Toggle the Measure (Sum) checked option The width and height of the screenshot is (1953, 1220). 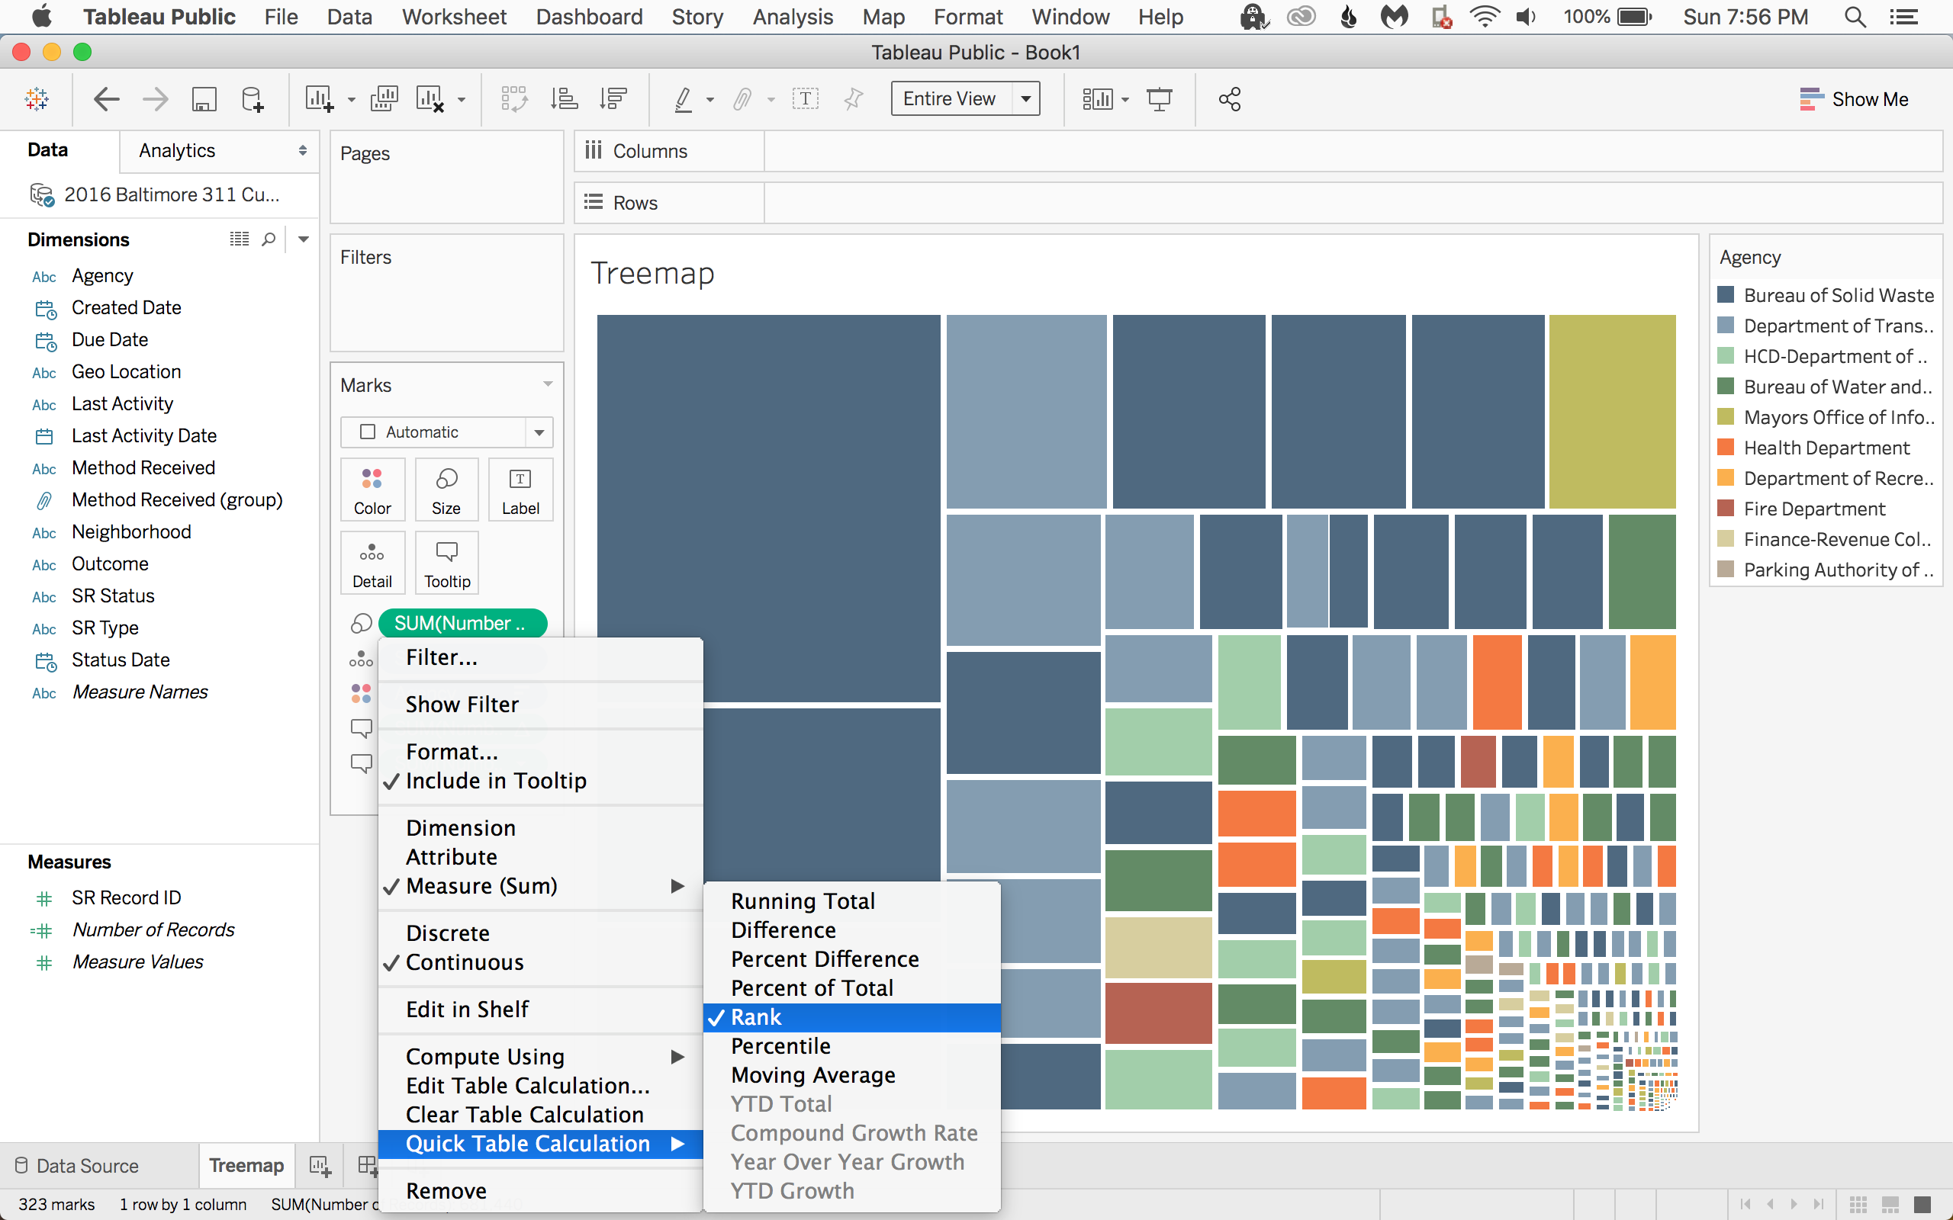pos(540,886)
